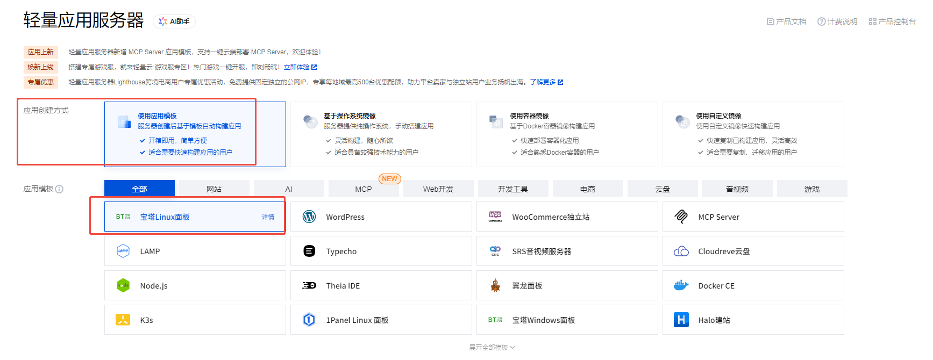Click external link icon after 了解更多

[x=560, y=82]
